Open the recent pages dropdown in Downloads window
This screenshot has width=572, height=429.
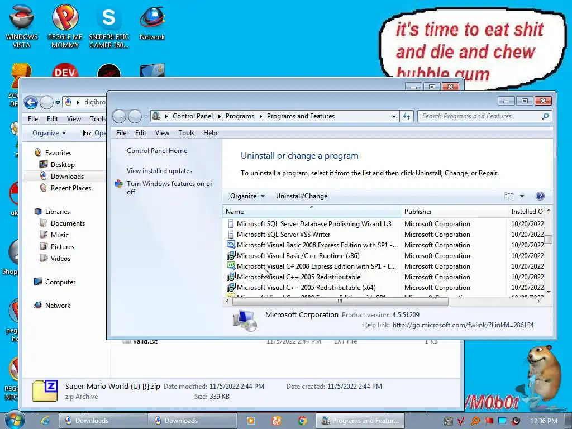pyautogui.click(x=58, y=103)
